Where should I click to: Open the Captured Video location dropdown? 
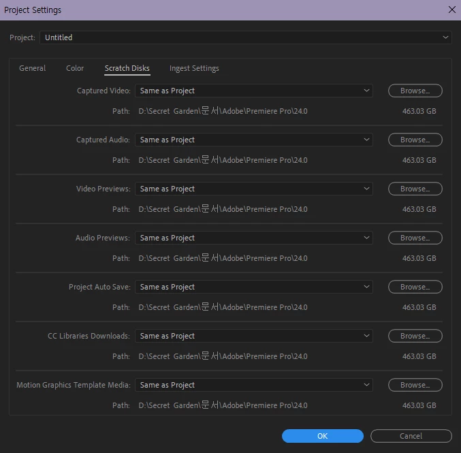[254, 91]
